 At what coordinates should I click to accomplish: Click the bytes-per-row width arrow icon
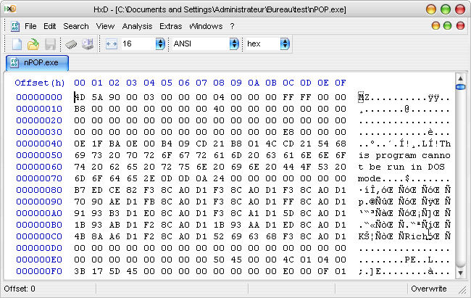(112, 44)
